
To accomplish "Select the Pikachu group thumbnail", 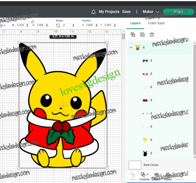I will click(138, 47).
